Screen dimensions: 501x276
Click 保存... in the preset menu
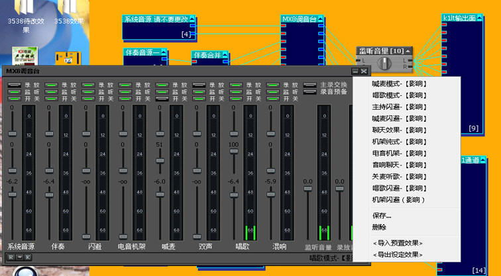coord(382,216)
